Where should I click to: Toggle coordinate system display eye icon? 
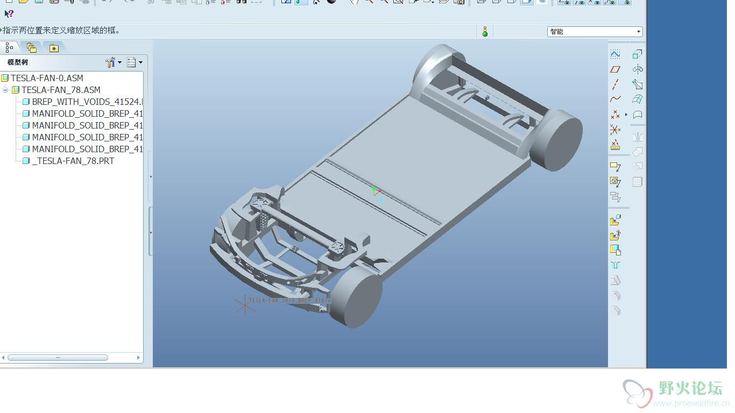point(609,2)
